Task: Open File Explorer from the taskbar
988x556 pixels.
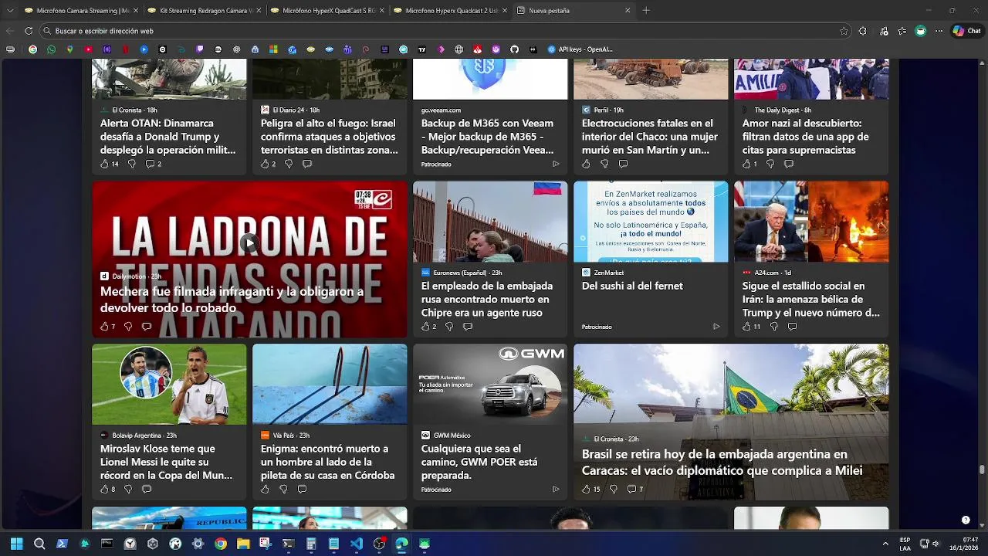Action: (x=243, y=544)
